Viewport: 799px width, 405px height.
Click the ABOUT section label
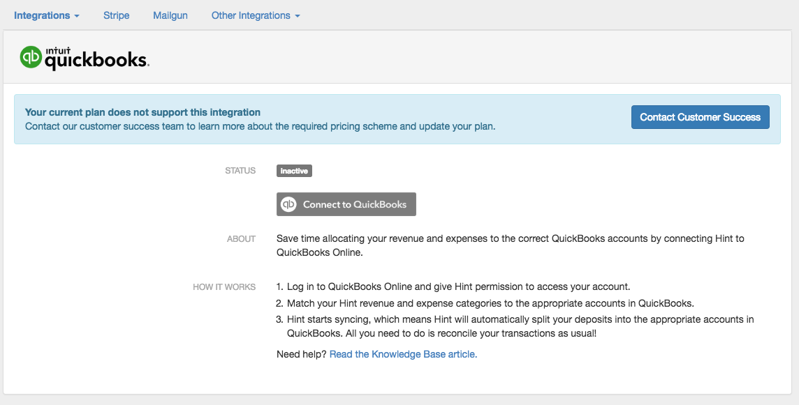click(x=241, y=239)
